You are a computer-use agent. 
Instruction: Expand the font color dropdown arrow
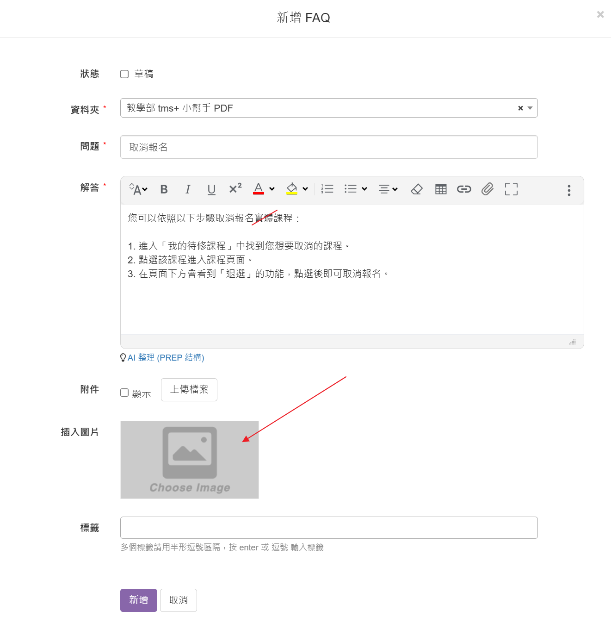pos(272,189)
